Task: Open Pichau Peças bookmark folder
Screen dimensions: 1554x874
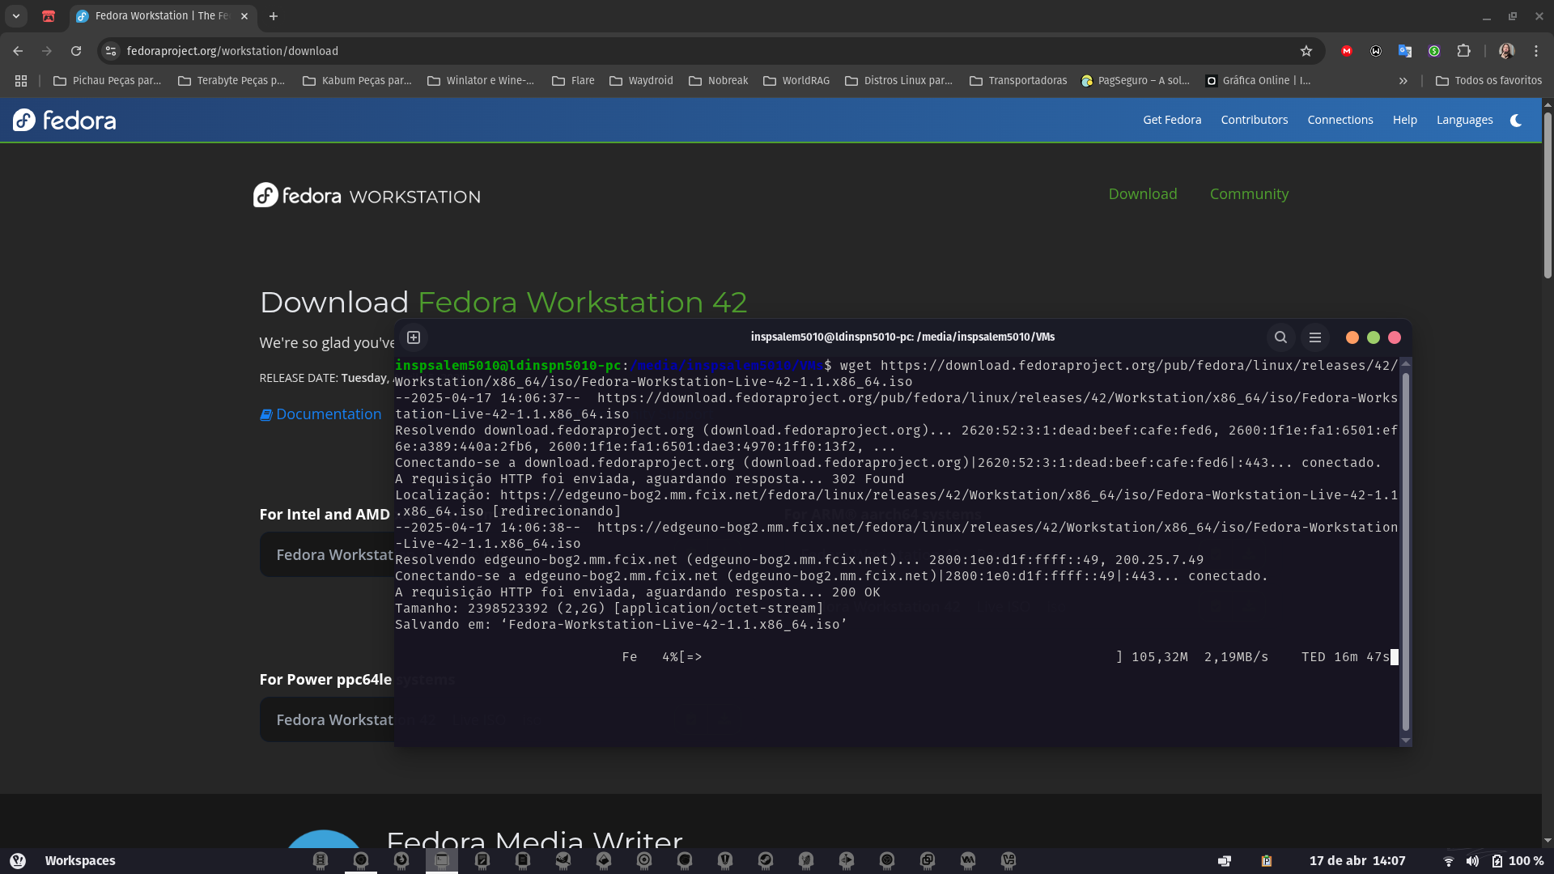Action: tap(107, 81)
